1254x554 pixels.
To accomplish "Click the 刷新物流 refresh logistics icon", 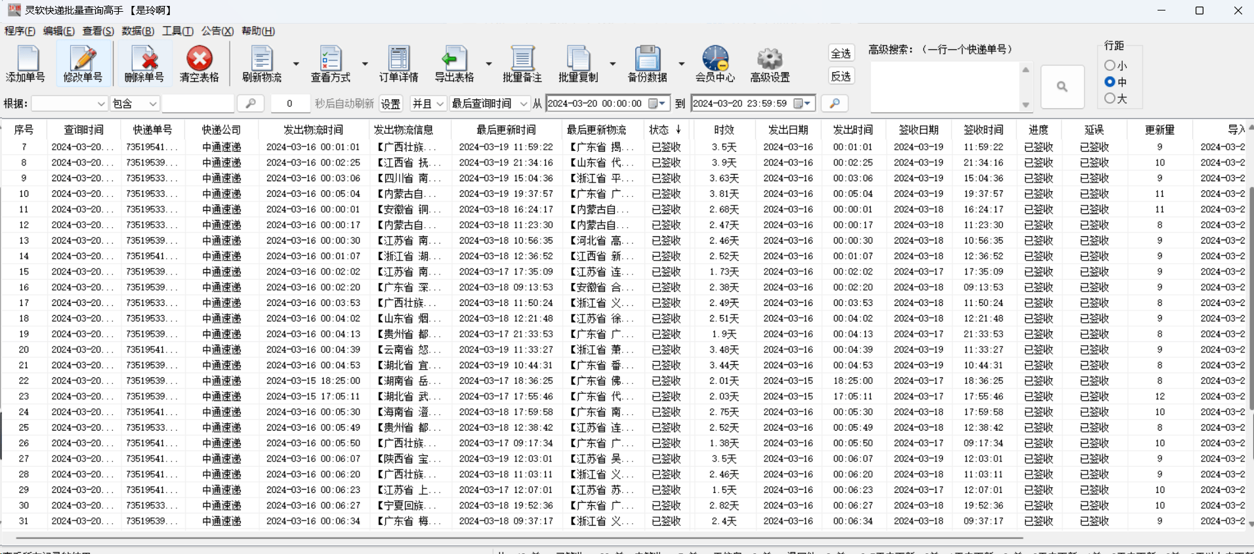I will [262, 64].
